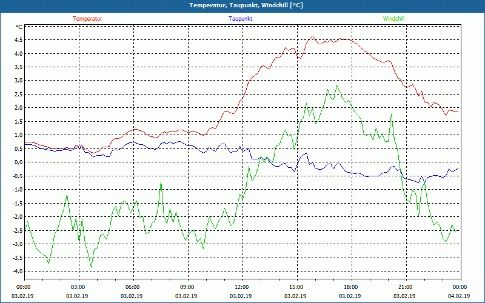
Task: Click the -3,5 y-axis value
Action: pos(18,258)
